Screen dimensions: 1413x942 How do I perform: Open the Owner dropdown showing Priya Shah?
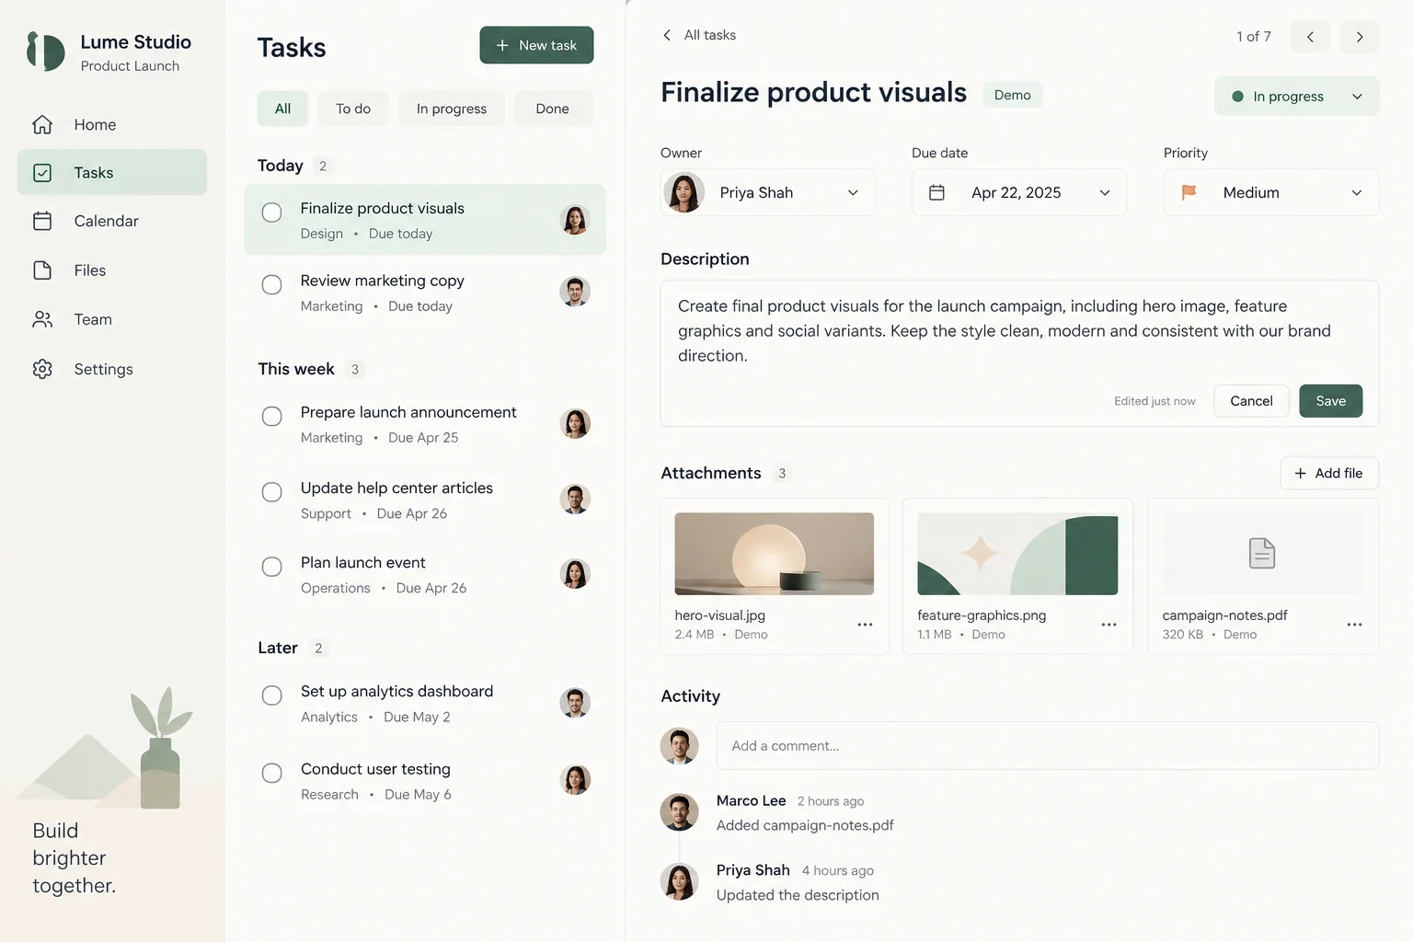pos(768,192)
